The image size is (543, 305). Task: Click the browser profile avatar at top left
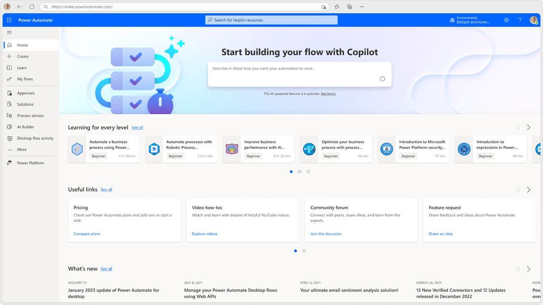pyautogui.click(x=7, y=6)
